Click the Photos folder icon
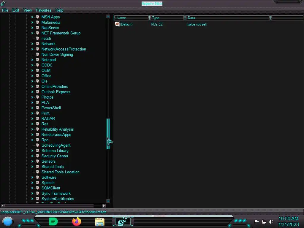 pos(38,97)
